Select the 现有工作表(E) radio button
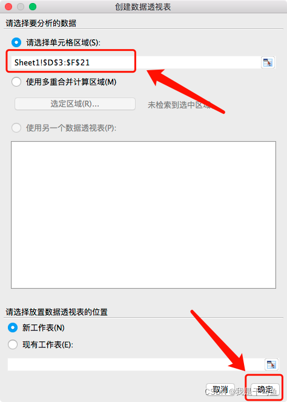 point(13,344)
